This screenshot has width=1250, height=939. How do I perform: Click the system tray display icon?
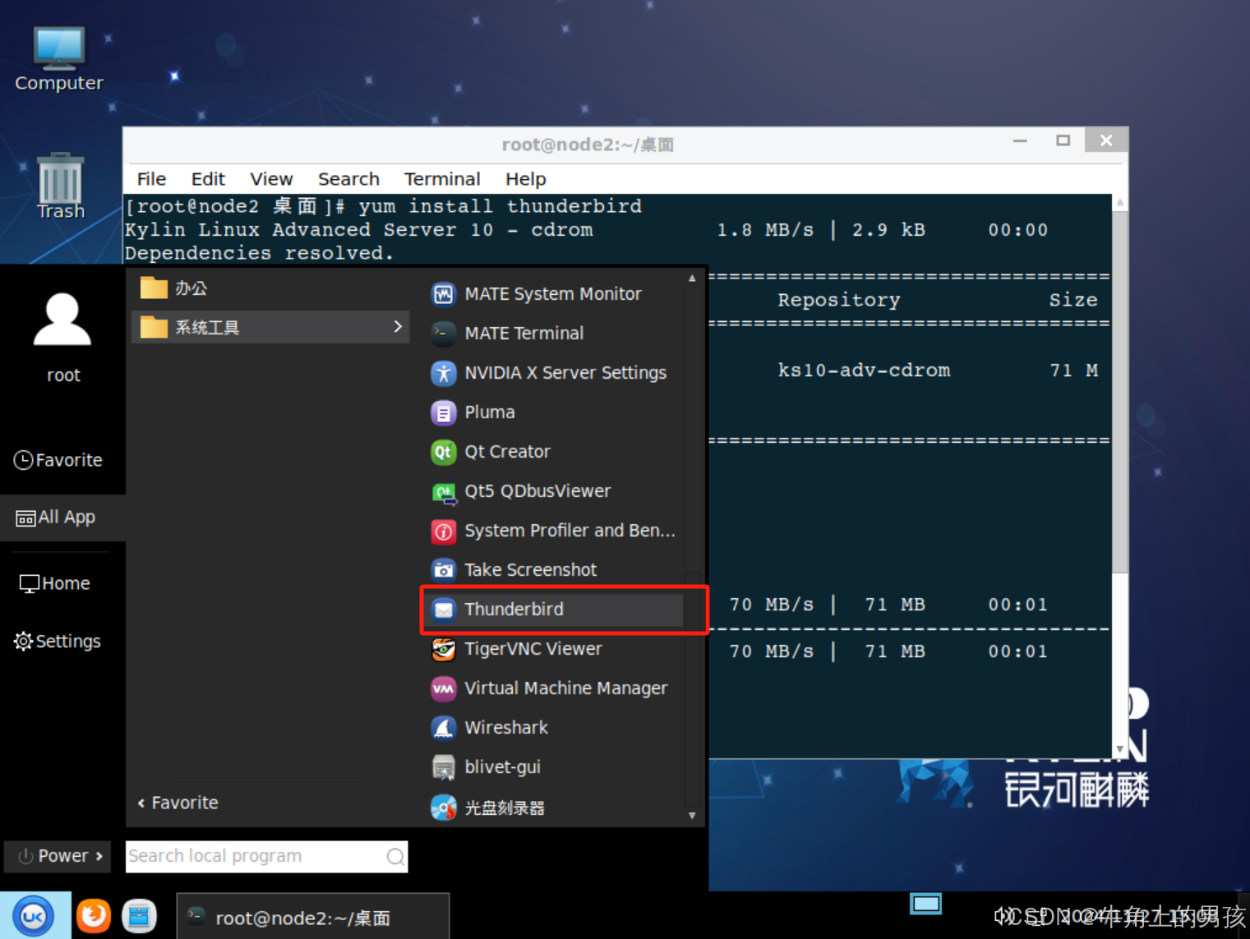click(x=926, y=904)
